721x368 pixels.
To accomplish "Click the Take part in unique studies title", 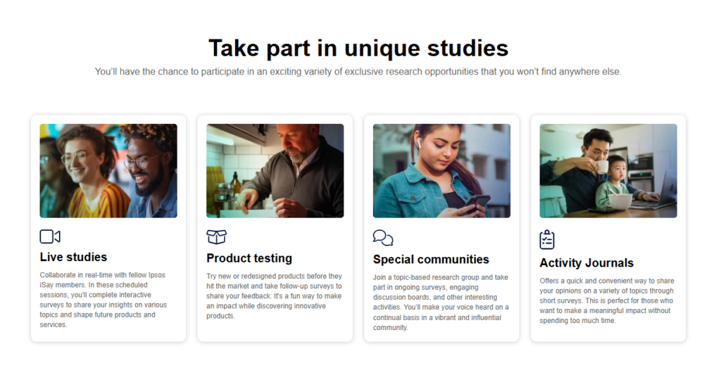I will (x=358, y=49).
